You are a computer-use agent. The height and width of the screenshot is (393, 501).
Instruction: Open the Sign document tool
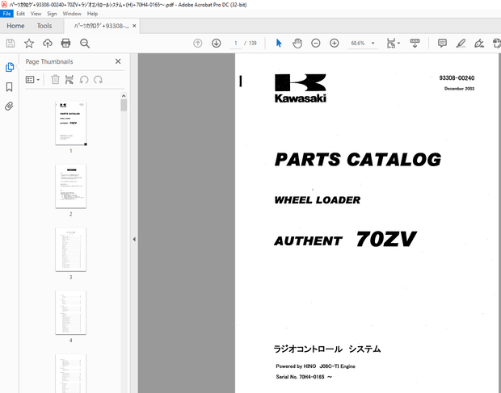(479, 43)
